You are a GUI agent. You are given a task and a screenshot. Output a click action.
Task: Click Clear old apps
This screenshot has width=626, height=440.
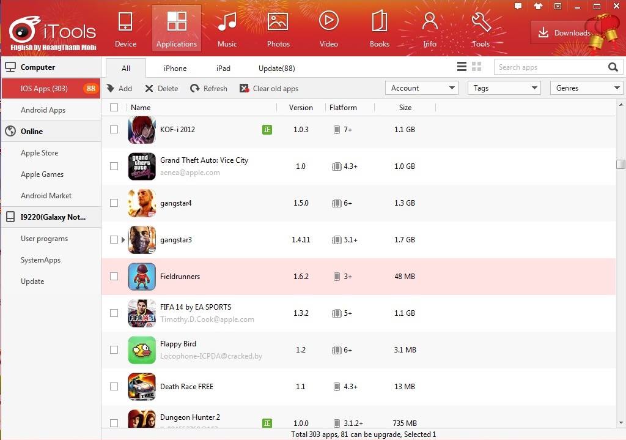269,89
